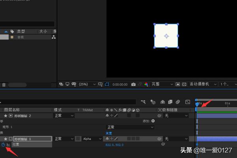
Task: Toggle draft 3D icon in timeline
Action: [152, 102]
